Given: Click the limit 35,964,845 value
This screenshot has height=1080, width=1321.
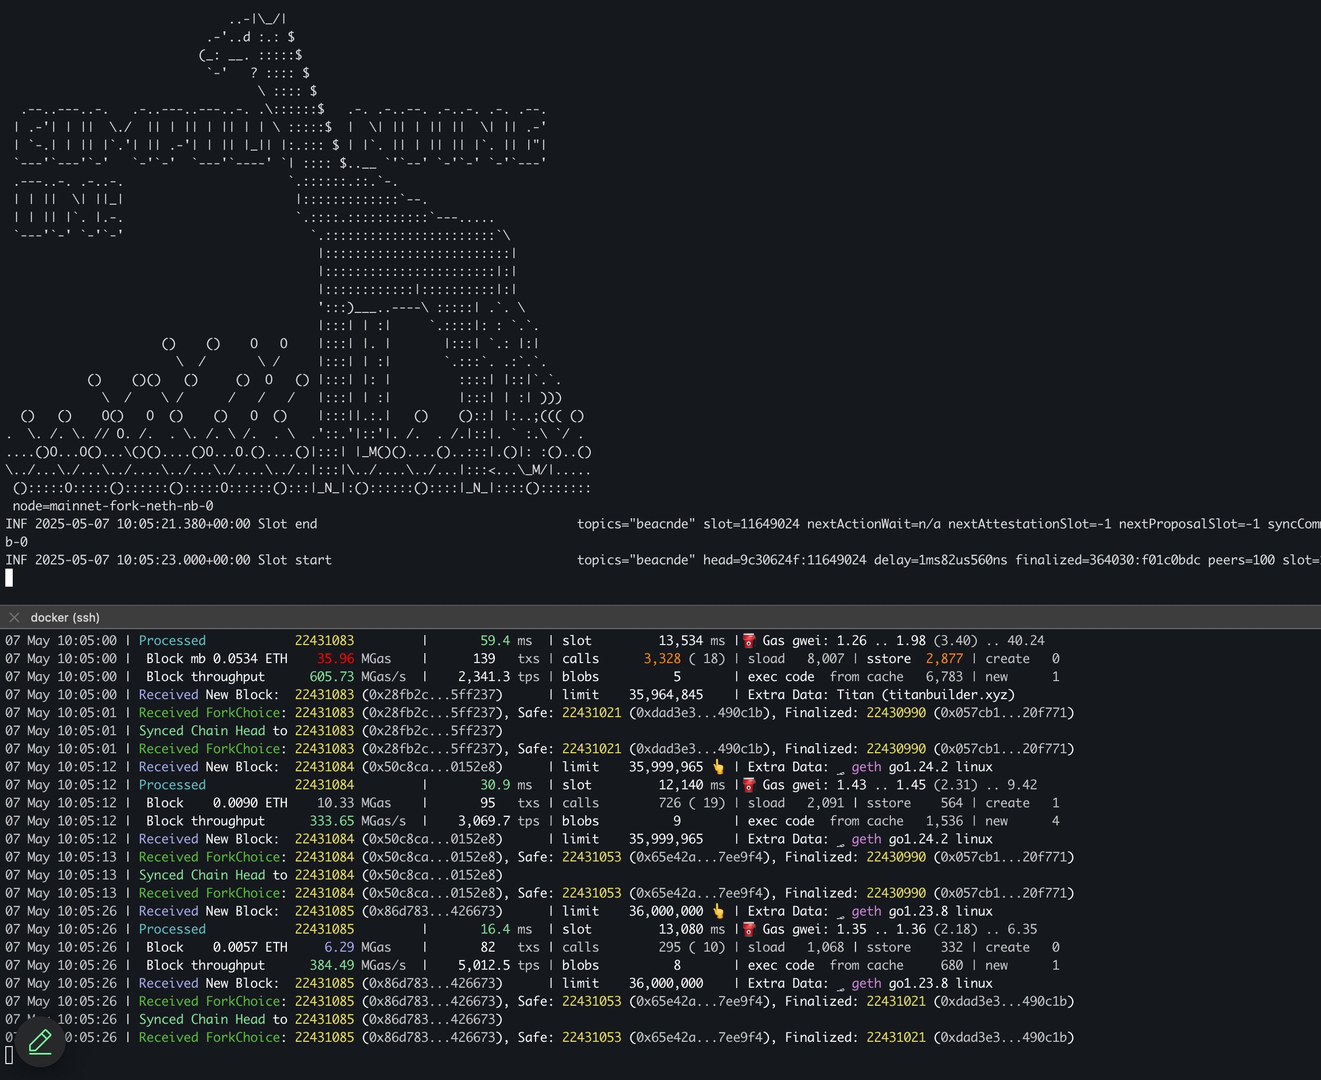Looking at the screenshot, I should tap(666, 695).
